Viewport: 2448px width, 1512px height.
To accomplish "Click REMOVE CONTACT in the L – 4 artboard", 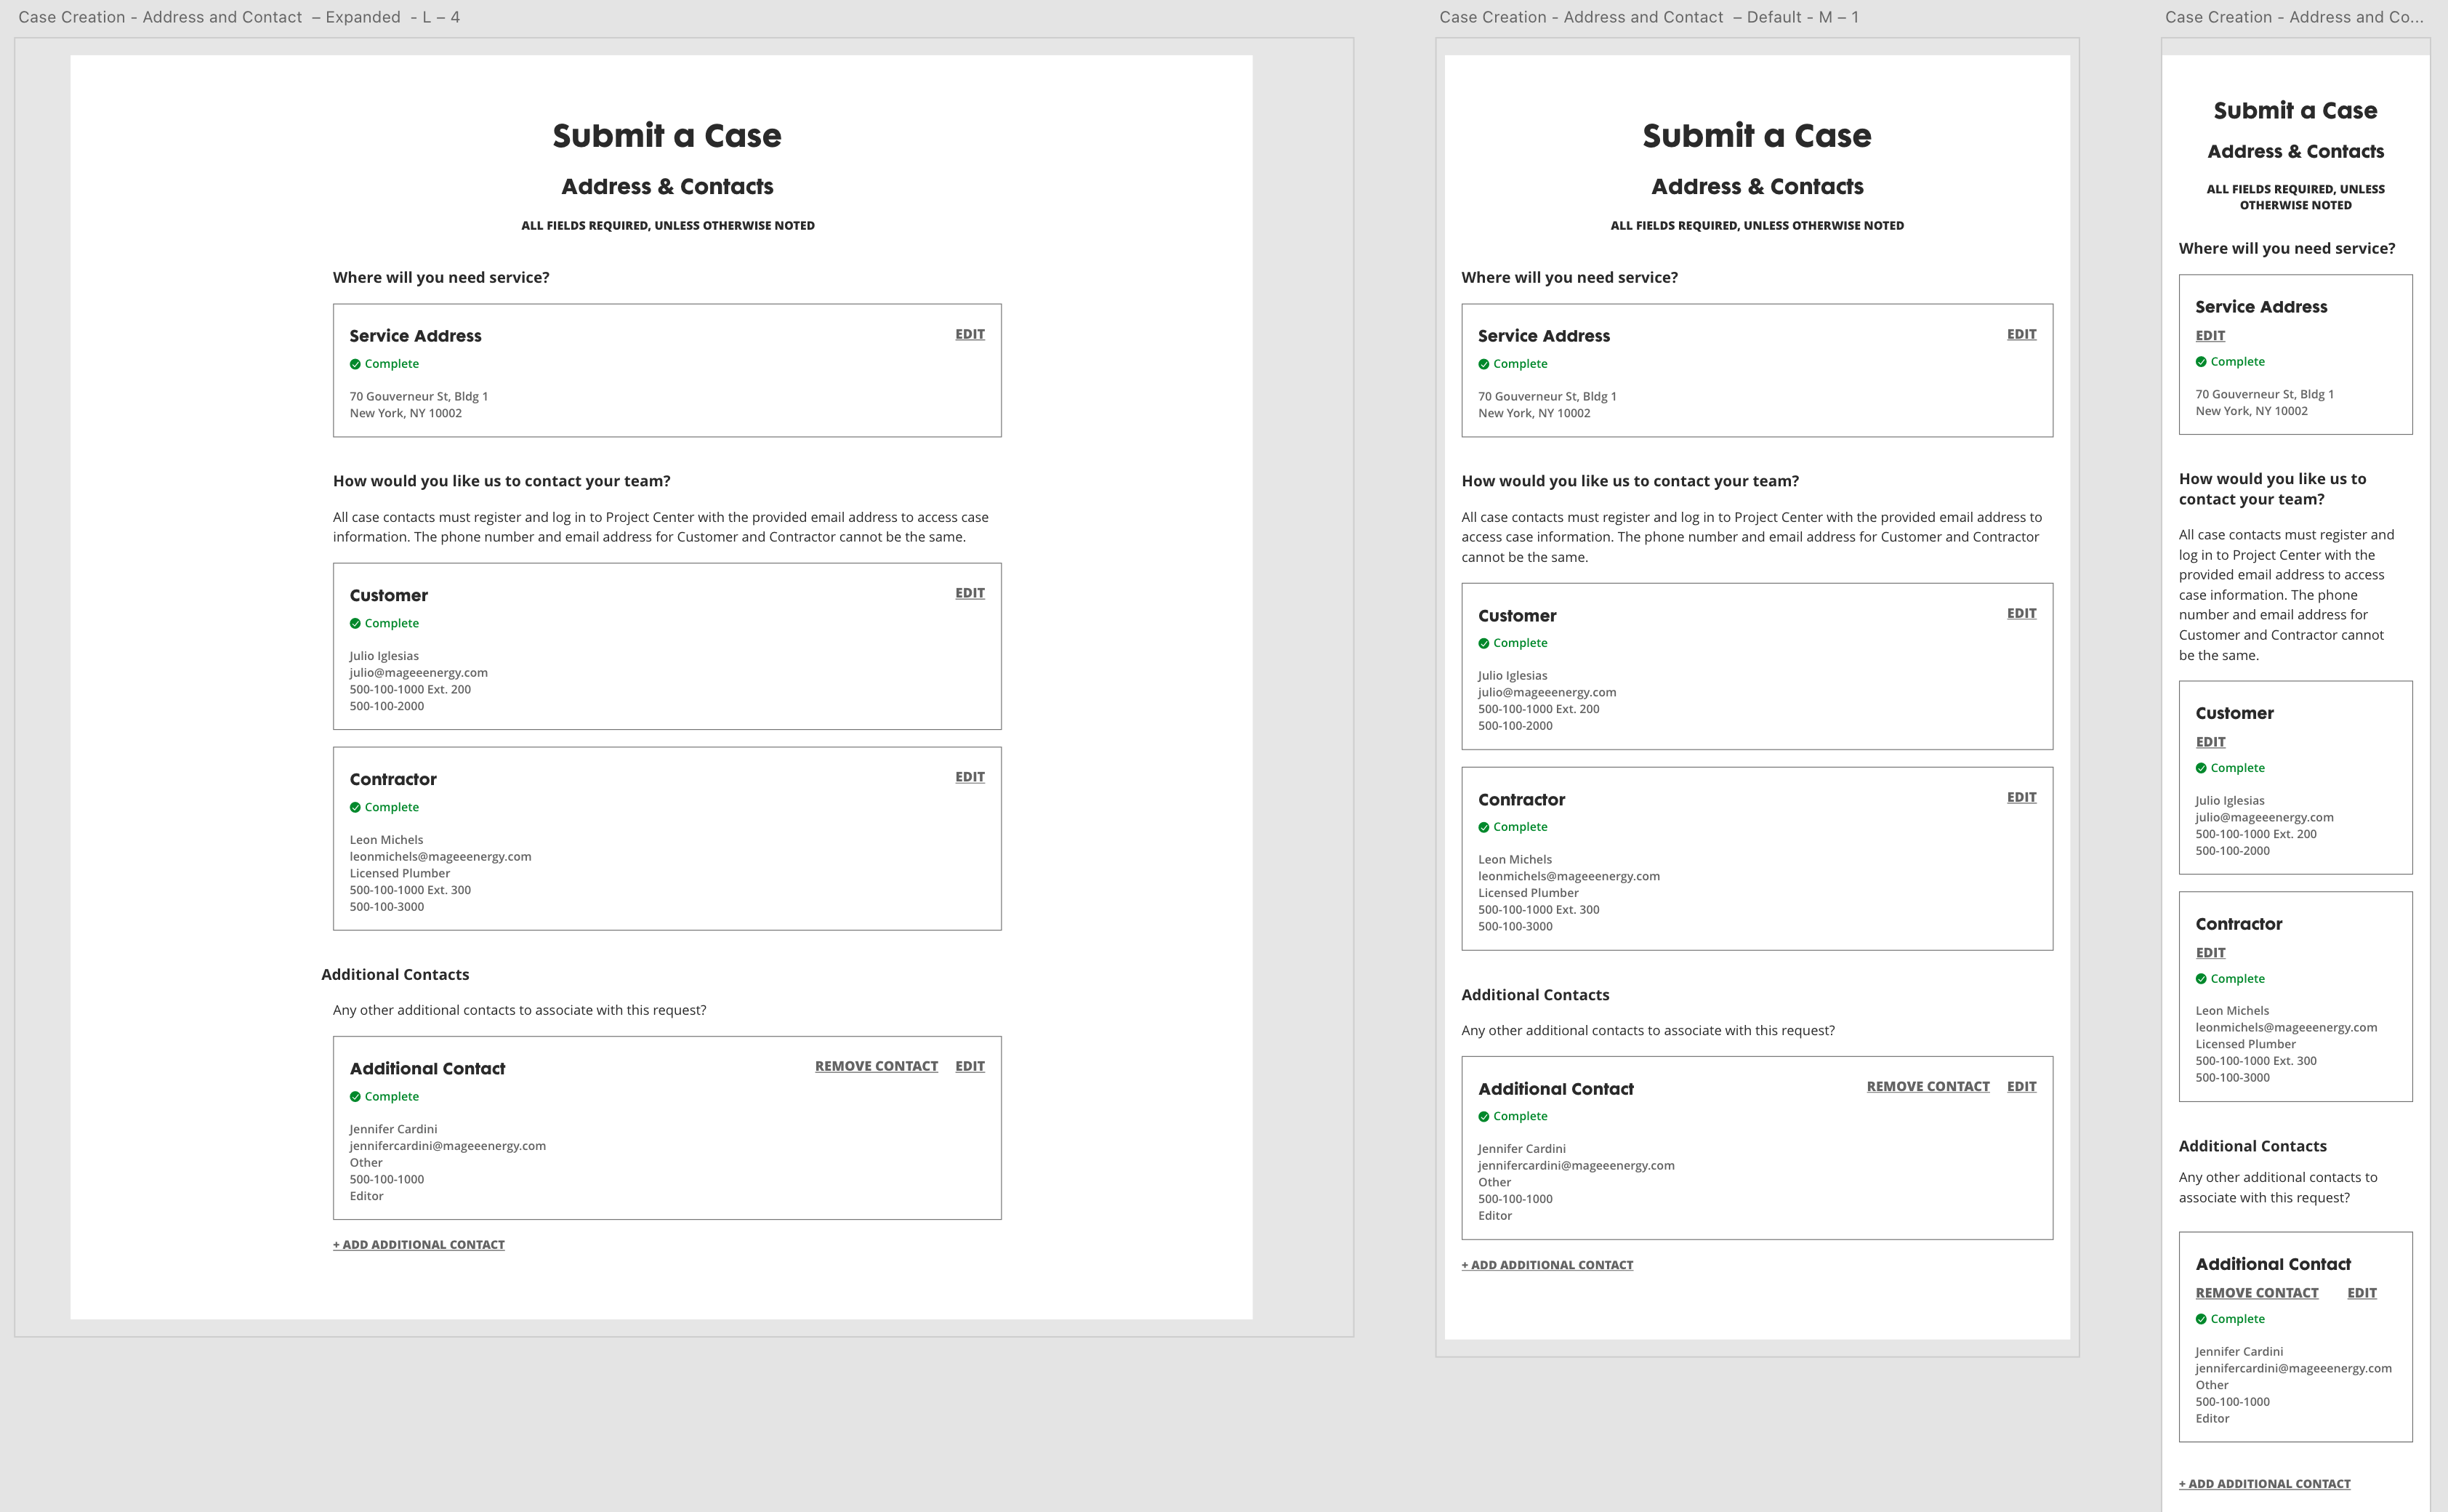I will [876, 1066].
